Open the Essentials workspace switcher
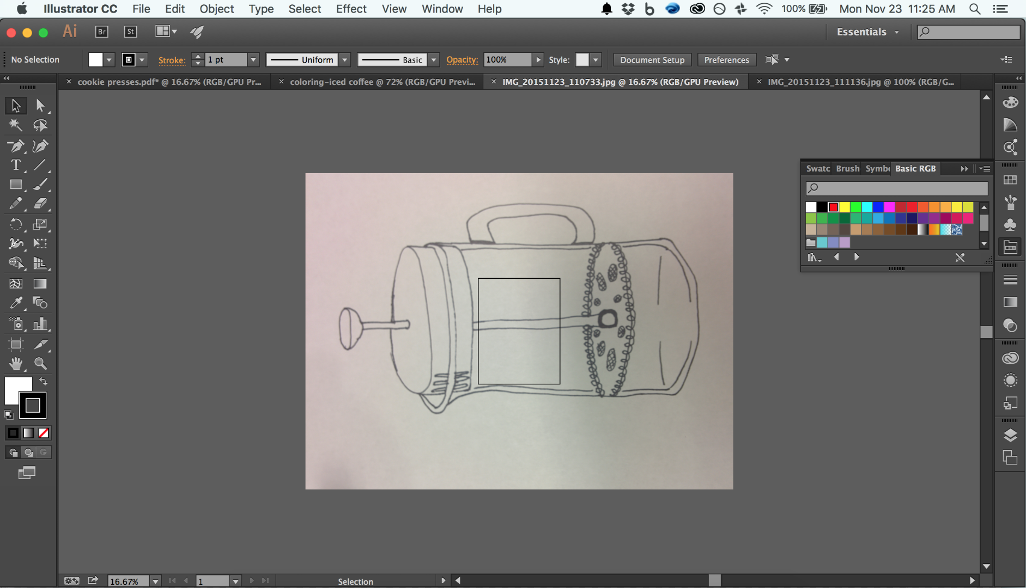The height and width of the screenshot is (588, 1026). [867, 32]
